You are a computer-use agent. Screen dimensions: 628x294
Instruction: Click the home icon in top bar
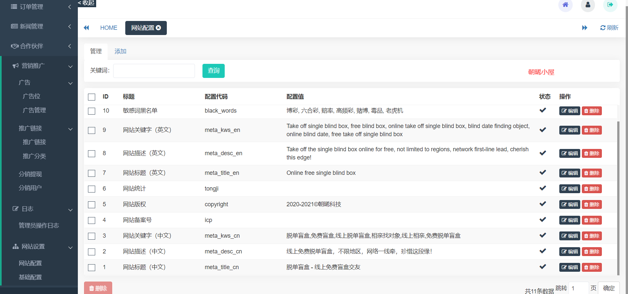click(x=565, y=5)
